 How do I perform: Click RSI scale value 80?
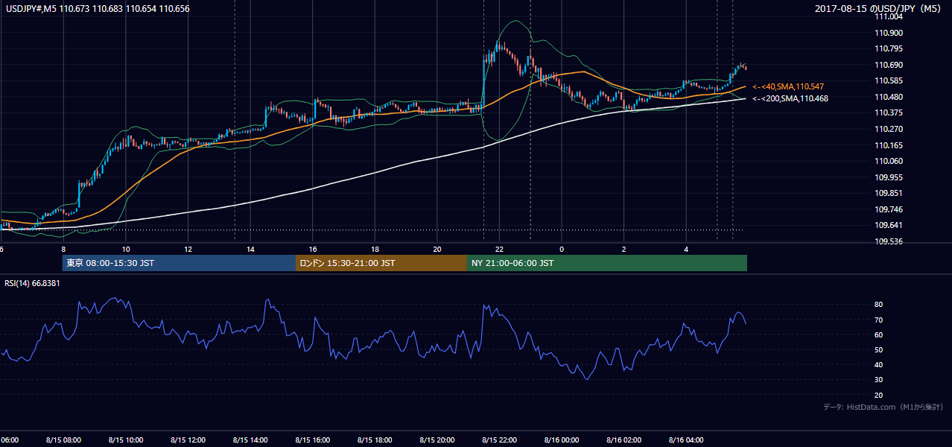point(879,305)
